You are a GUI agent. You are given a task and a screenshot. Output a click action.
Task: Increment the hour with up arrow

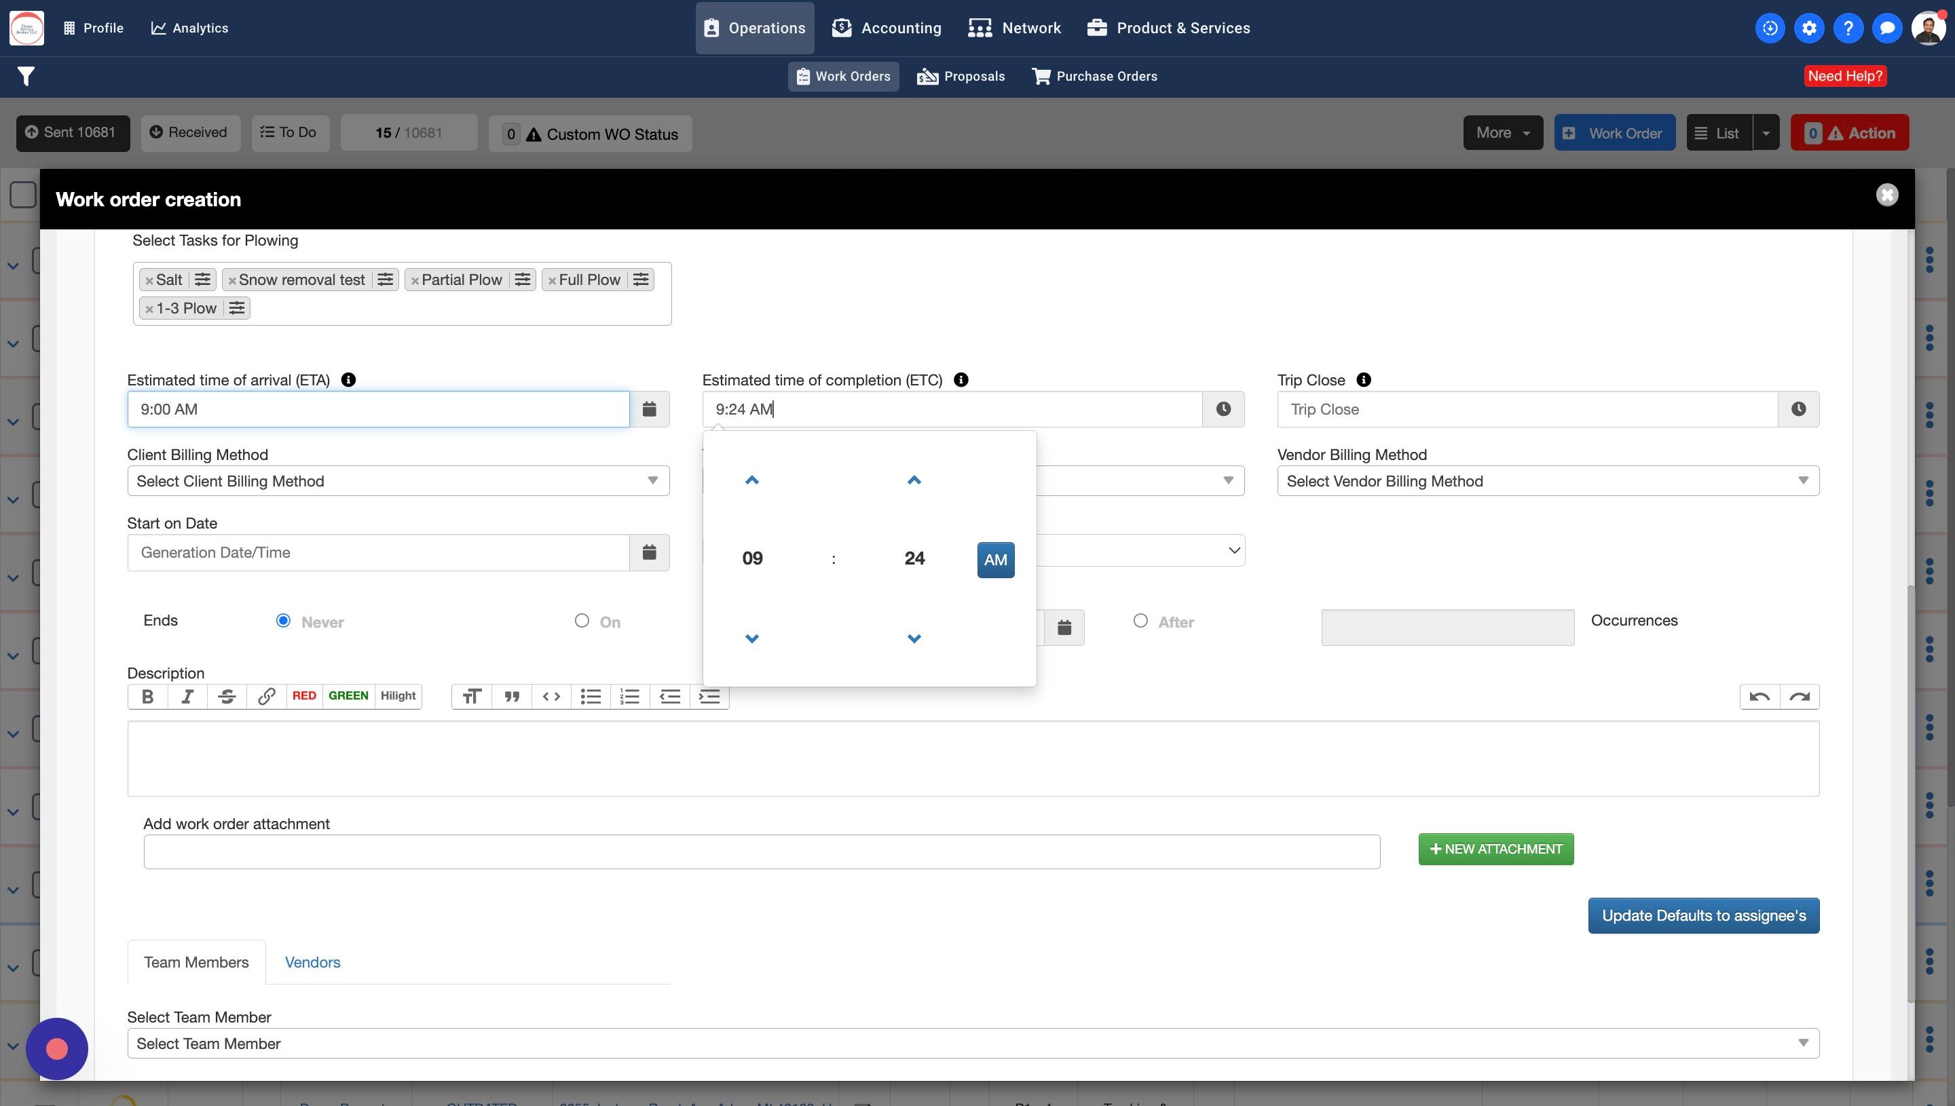pos(751,480)
